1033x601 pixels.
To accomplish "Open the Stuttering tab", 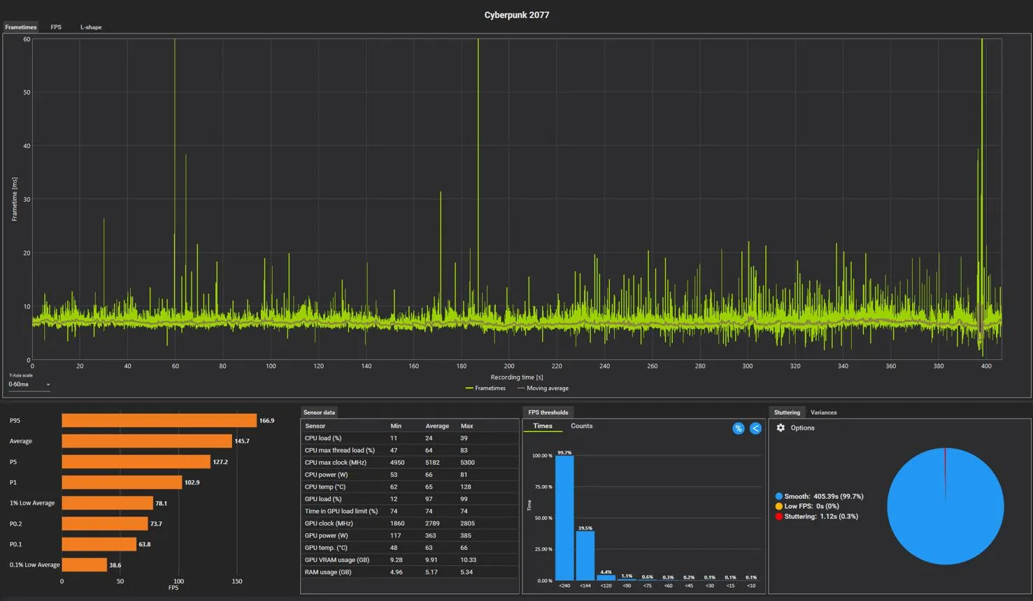I will coord(787,412).
